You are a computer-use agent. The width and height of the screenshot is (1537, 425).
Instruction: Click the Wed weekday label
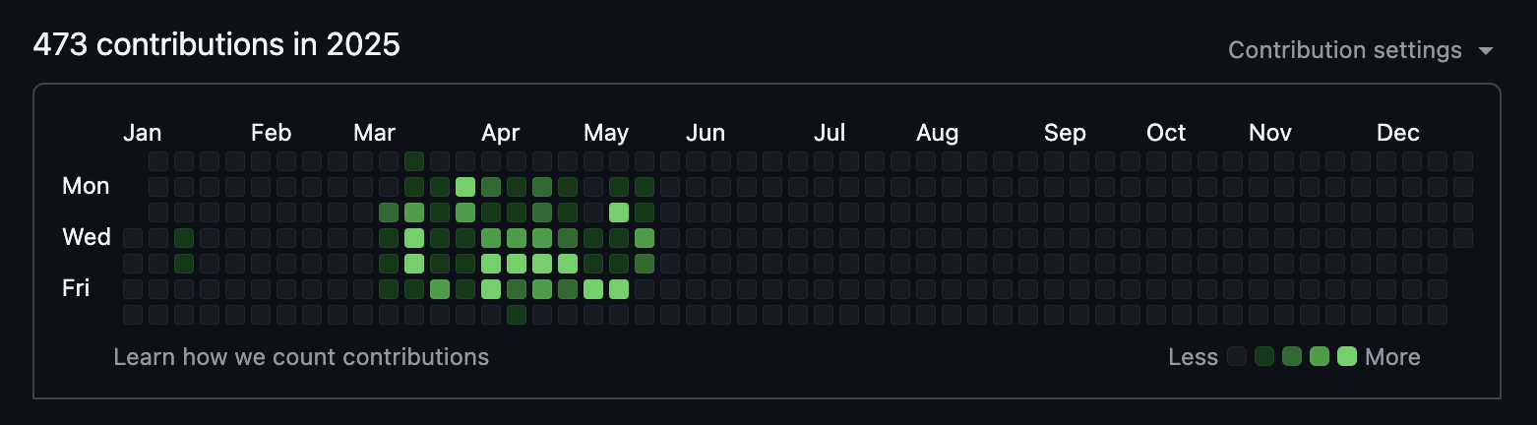[87, 237]
